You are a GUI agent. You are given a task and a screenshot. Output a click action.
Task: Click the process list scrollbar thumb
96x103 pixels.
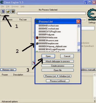point(79,44)
